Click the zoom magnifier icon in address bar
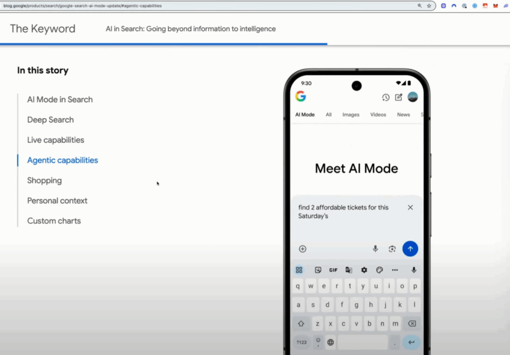The width and height of the screenshot is (510, 355). pyautogui.click(x=419, y=6)
